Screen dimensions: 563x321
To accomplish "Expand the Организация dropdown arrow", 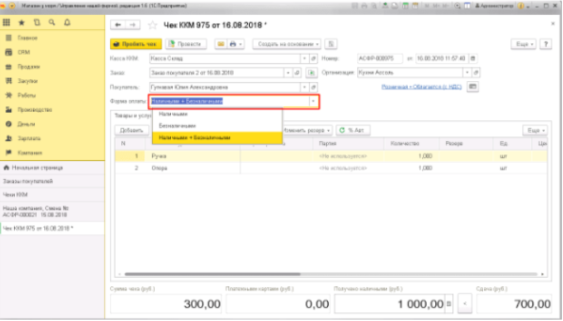I will click(x=466, y=72).
